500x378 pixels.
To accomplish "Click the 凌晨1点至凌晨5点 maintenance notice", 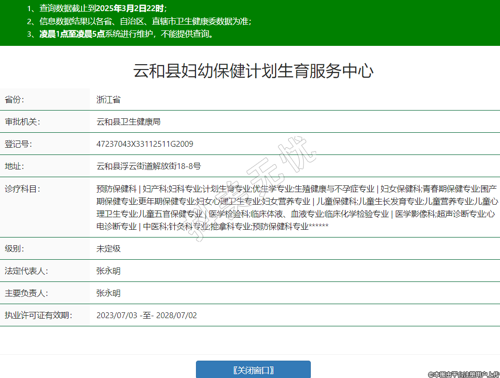I will [72, 34].
